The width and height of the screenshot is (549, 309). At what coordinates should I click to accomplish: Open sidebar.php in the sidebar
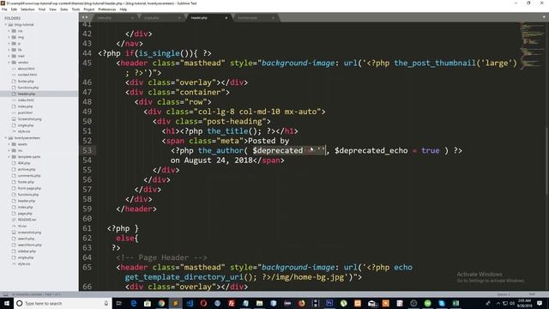27,251
